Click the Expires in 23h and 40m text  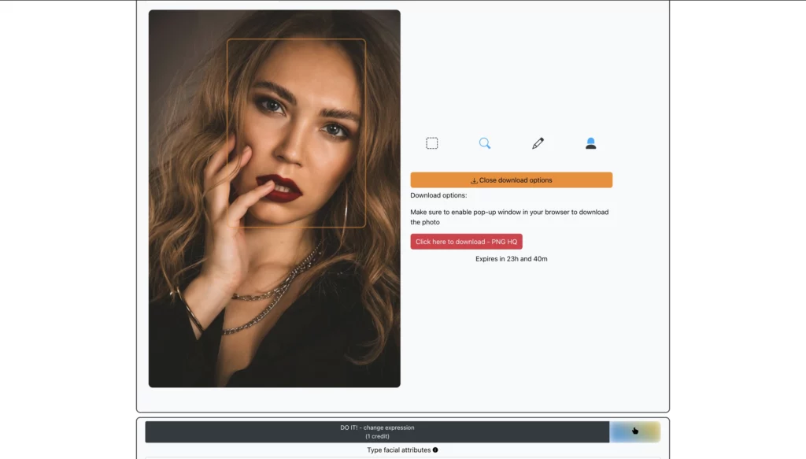click(511, 257)
